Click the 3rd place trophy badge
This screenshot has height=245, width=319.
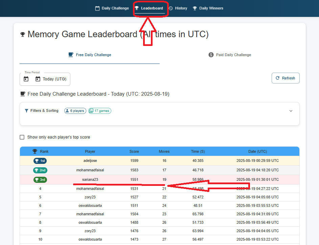[x=40, y=179]
